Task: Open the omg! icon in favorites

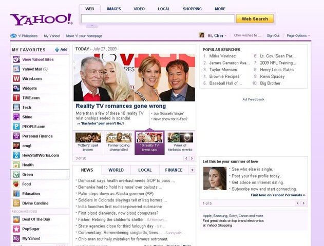Action: 16,146
